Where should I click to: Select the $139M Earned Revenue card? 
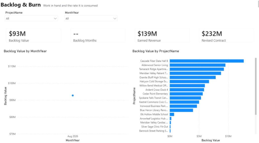tap(162, 35)
